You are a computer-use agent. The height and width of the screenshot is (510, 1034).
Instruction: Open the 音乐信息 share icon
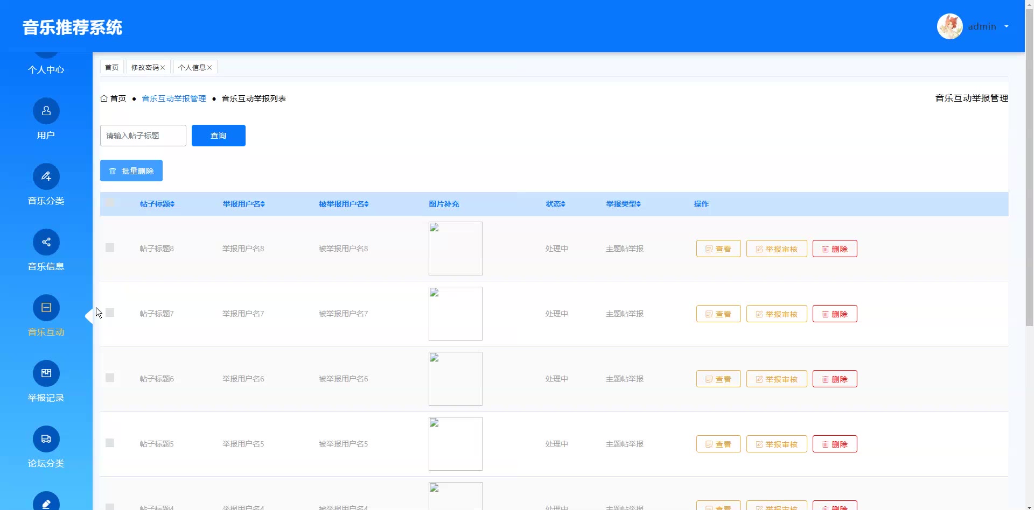click(46, 242)
